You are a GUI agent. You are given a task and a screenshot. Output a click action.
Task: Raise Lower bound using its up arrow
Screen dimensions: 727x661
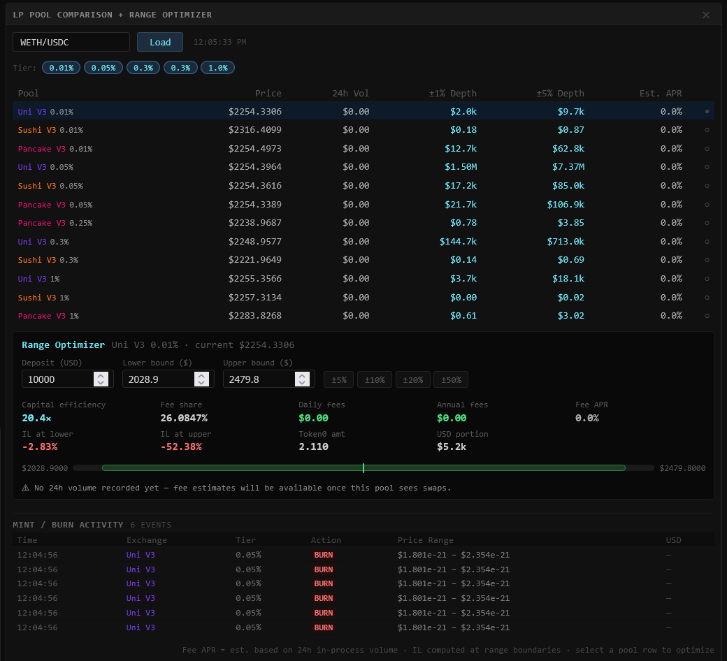tap(201, 375)
